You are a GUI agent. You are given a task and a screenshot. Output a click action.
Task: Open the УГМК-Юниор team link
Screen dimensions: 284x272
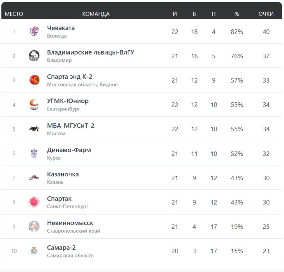(68, 101)
